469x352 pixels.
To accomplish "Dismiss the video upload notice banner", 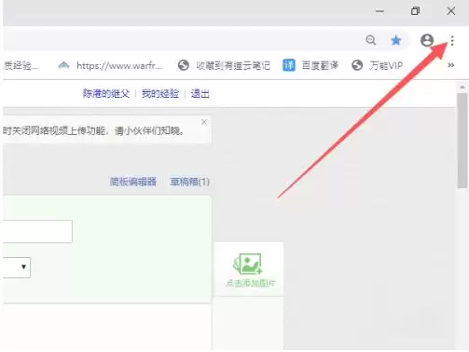I will click(204, 122).
